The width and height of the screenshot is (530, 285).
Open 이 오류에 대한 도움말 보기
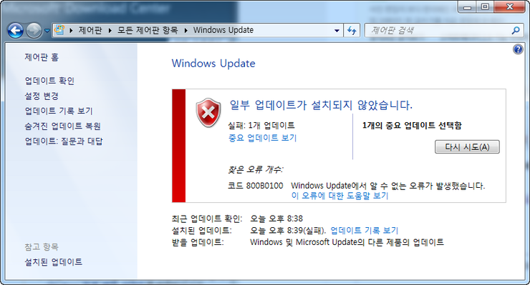[339, 196]
